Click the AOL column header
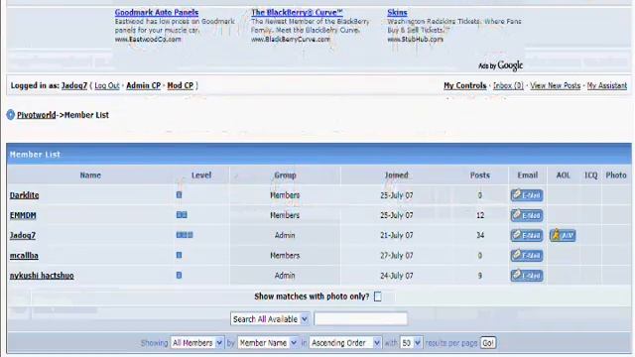This screenshot has height=357, width=635. (x=564, y=176)
